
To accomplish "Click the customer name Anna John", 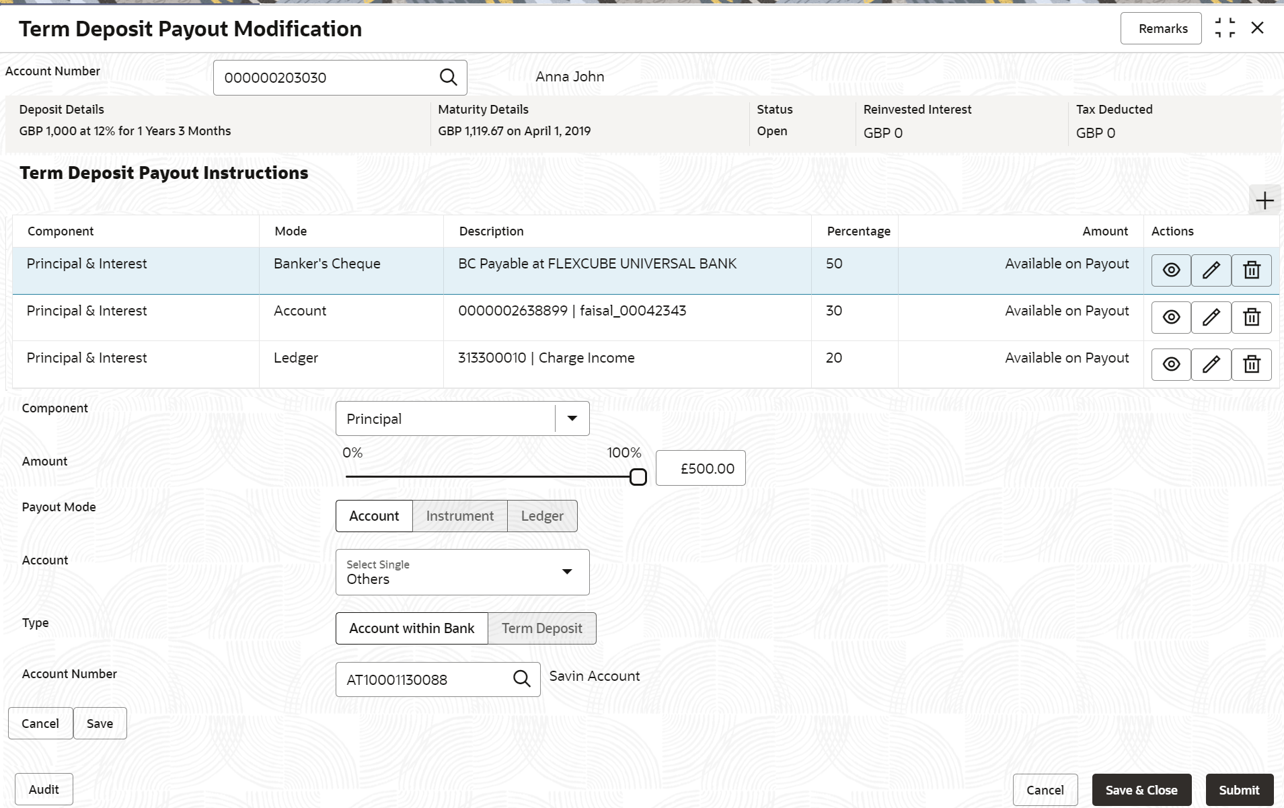I will coord(570,77).
